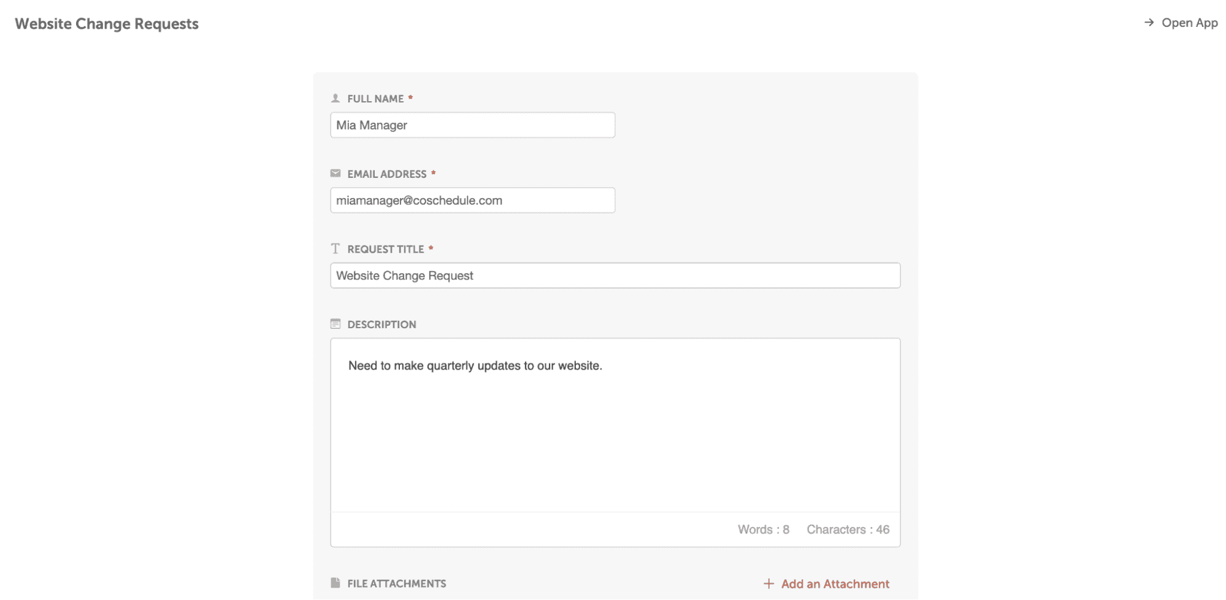Click the envelope icon beside Email Address

pos(335,174)
